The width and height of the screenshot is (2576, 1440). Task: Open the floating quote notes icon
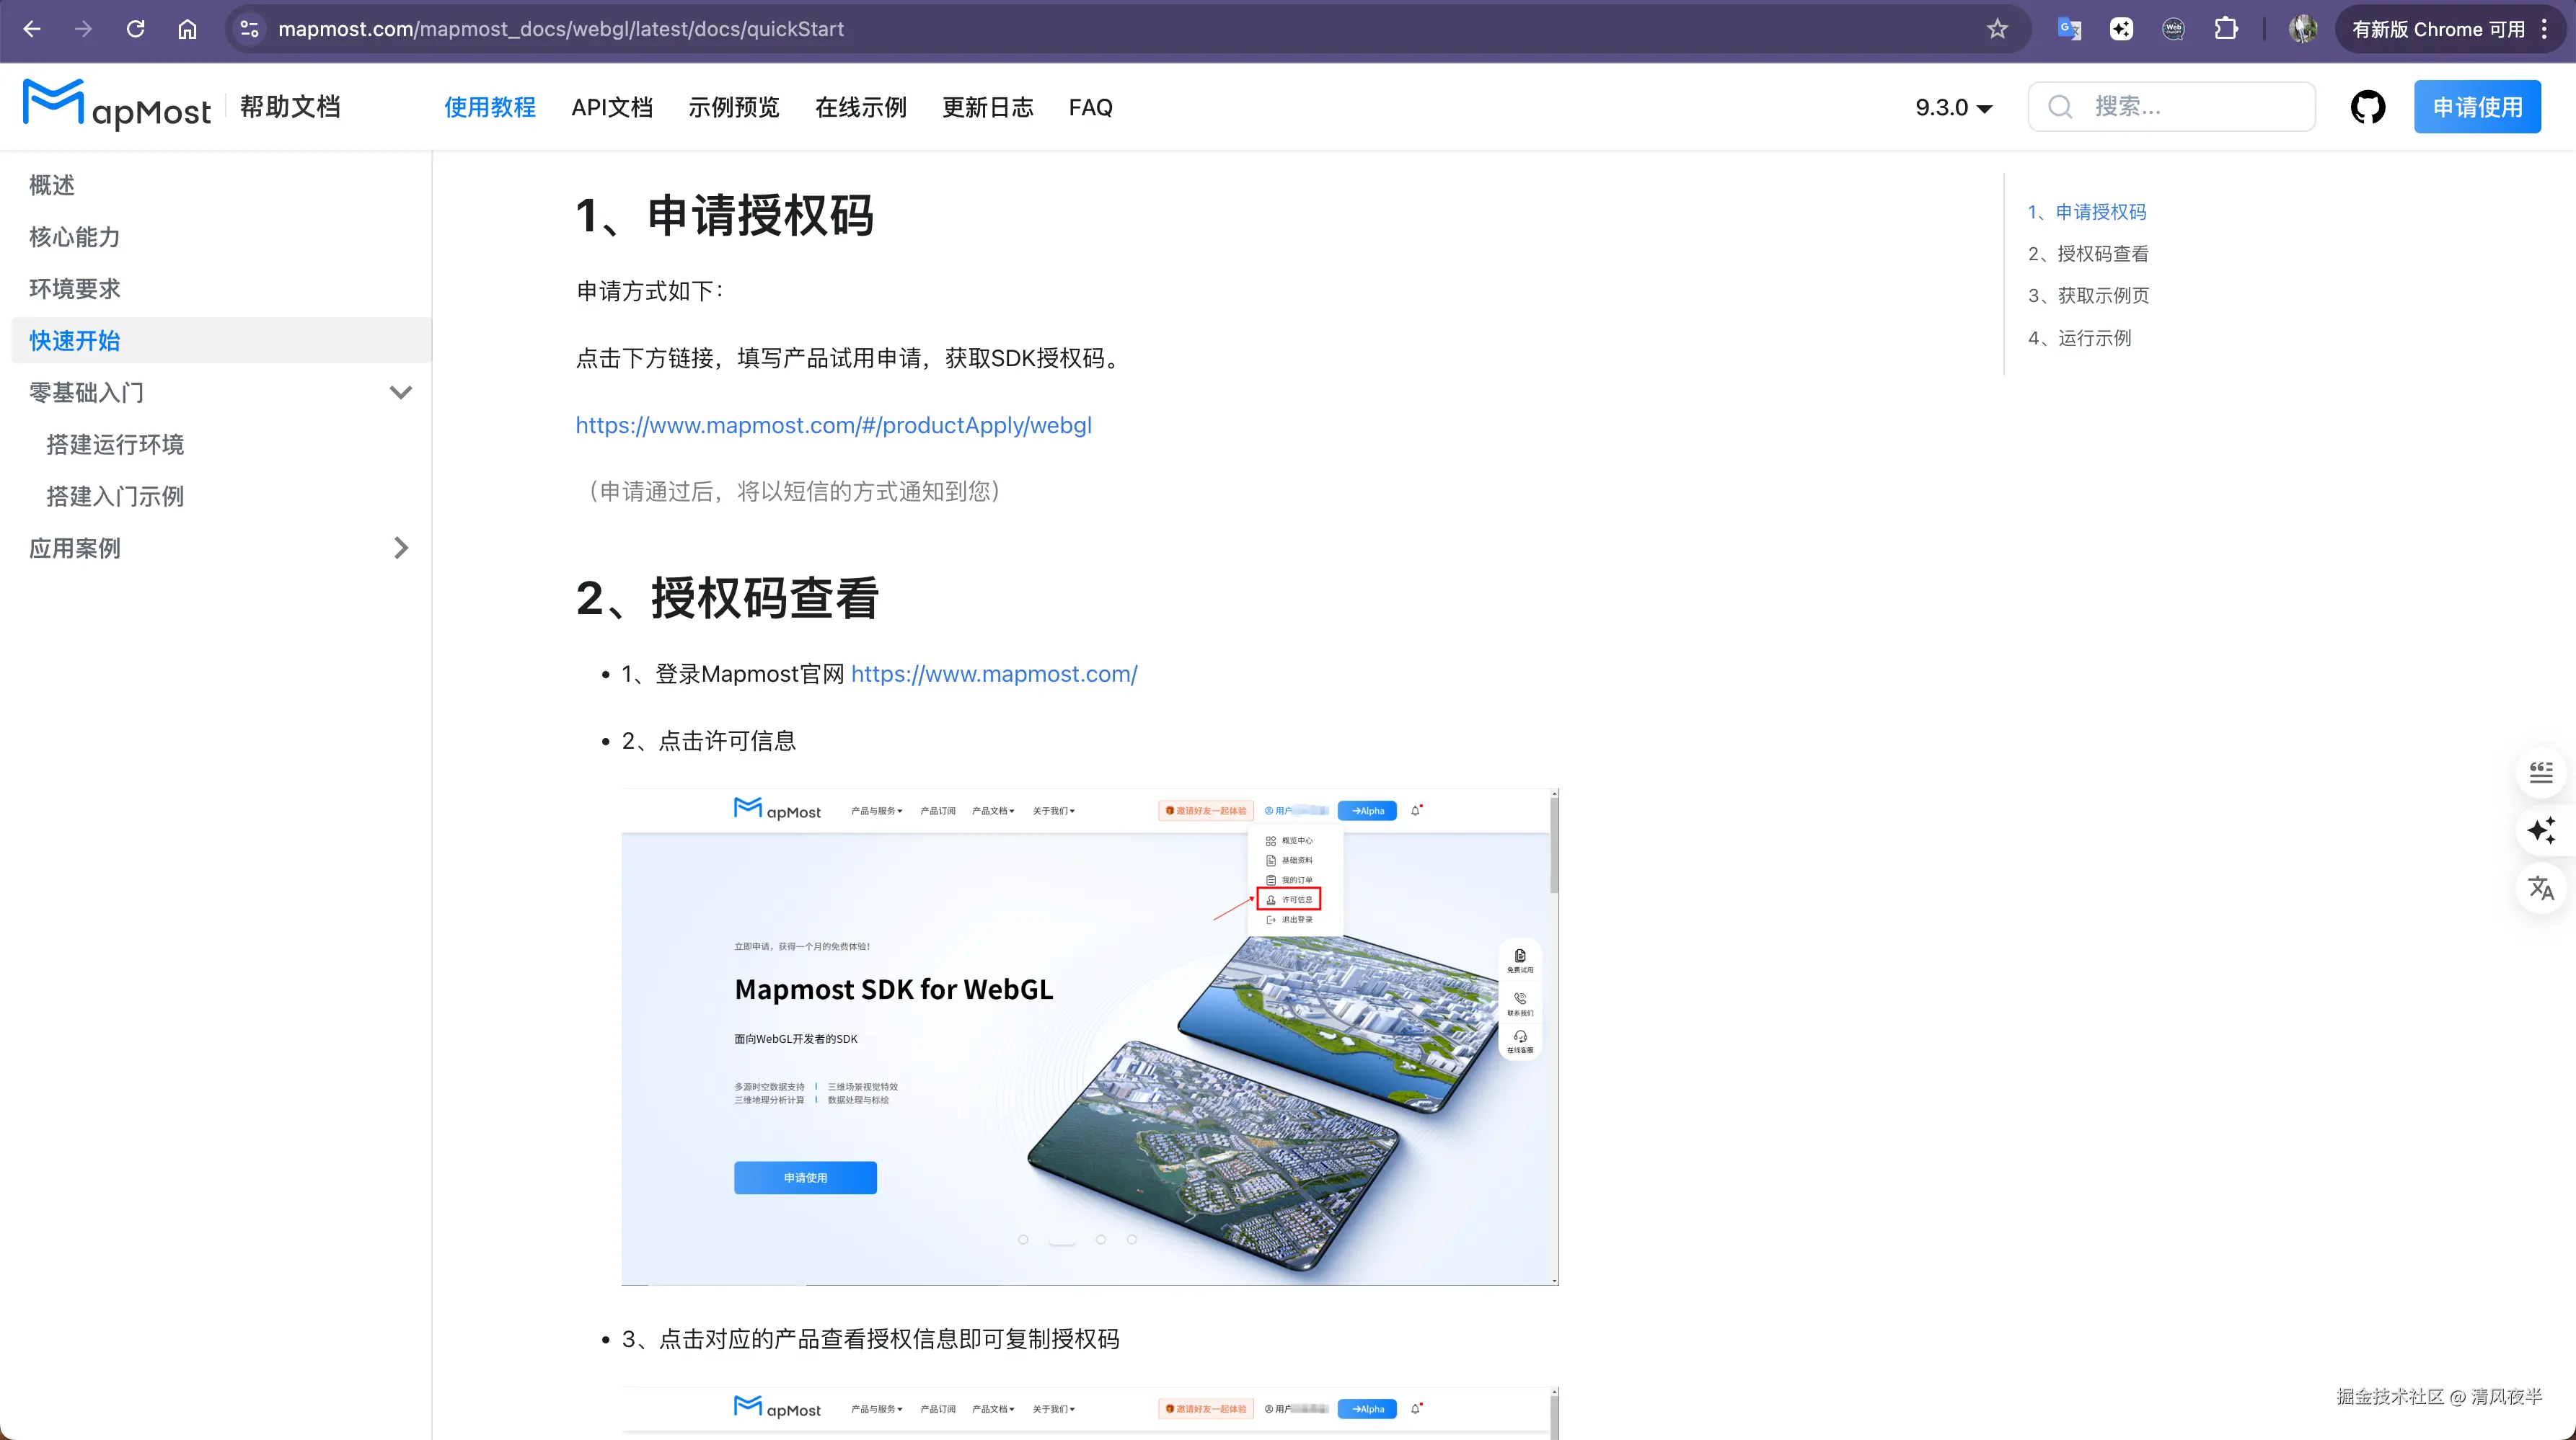click(2541, 773)
